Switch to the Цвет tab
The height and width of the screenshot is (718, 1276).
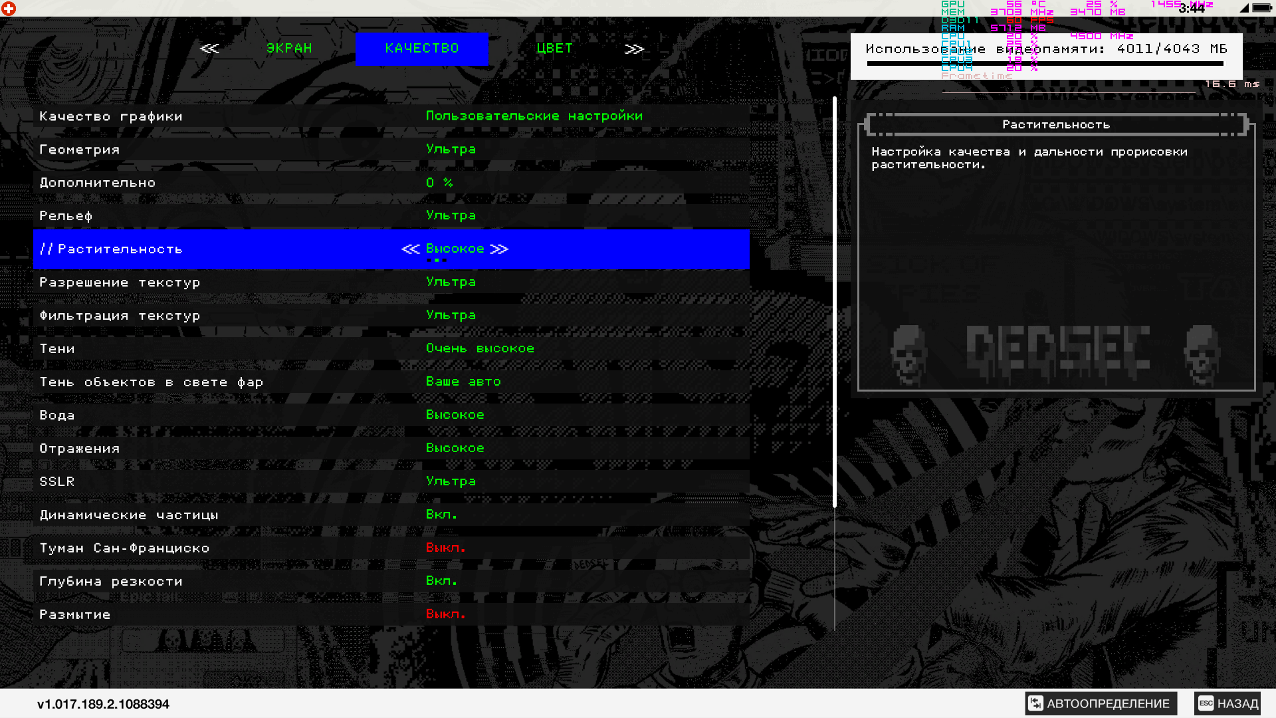pyautogui.click(x=554, y=49)
